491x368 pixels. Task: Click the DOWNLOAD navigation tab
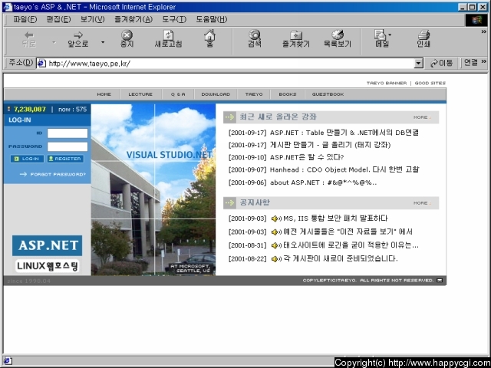click(216, 94)
